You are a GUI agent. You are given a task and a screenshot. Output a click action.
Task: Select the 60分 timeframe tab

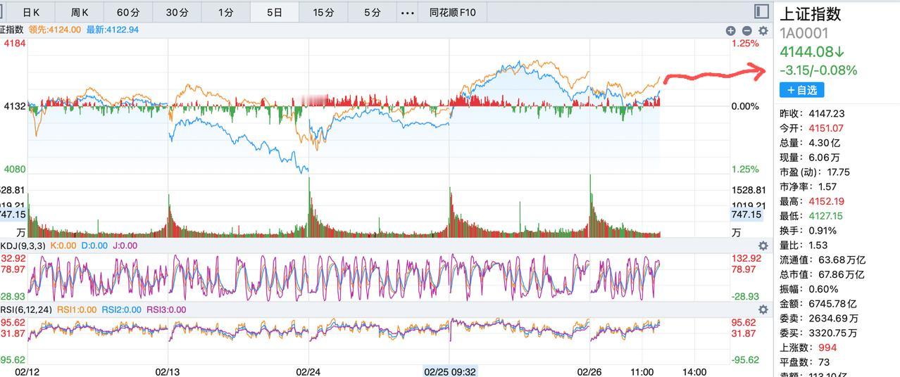128,13
